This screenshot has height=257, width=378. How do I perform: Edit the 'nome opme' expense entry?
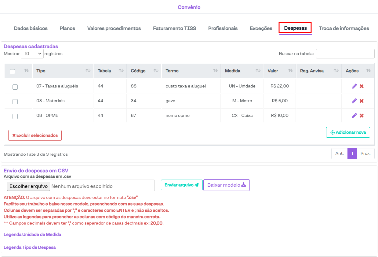click(354, 116)
